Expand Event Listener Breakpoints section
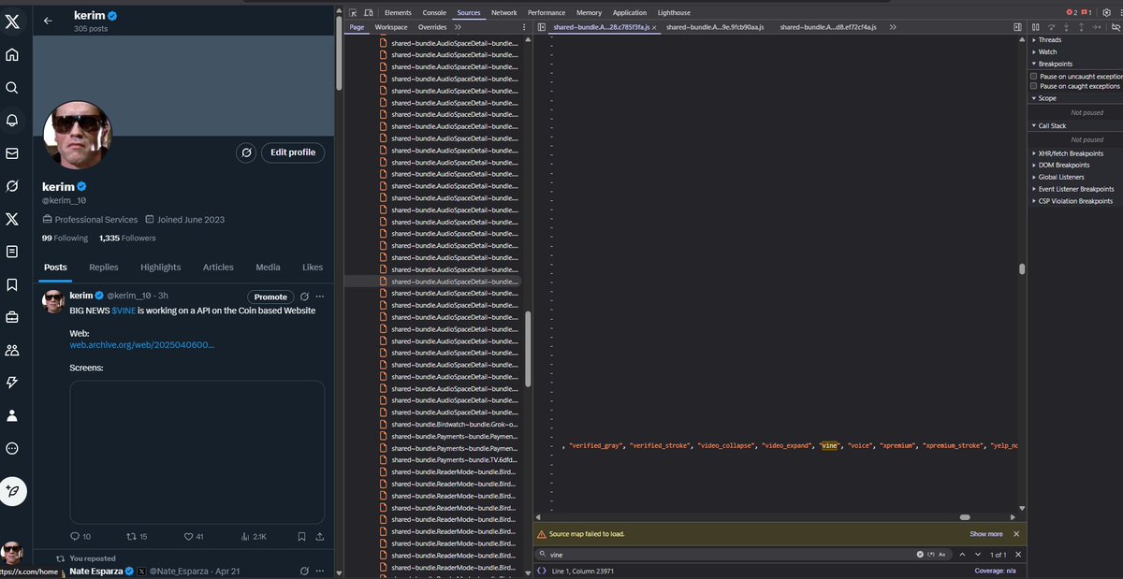The image size is (1123, 579). pyautogui.click(x=1074, y=189)
